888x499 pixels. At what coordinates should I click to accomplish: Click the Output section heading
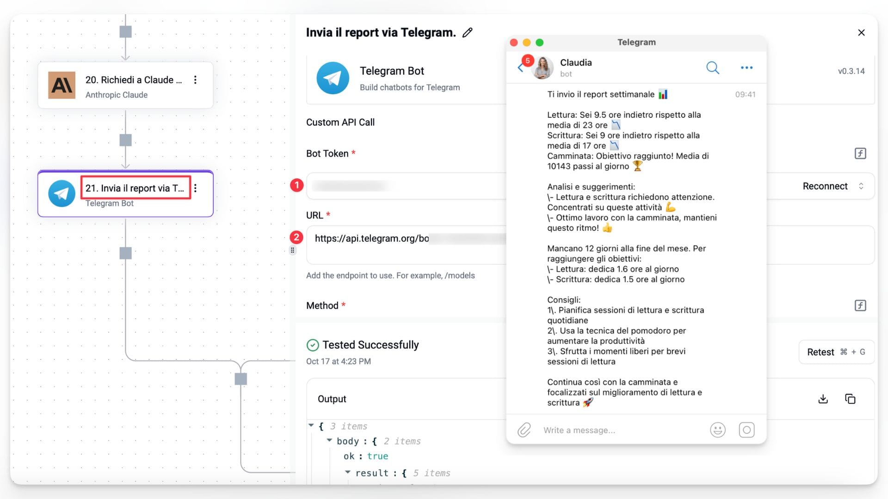tap(332, 399)
